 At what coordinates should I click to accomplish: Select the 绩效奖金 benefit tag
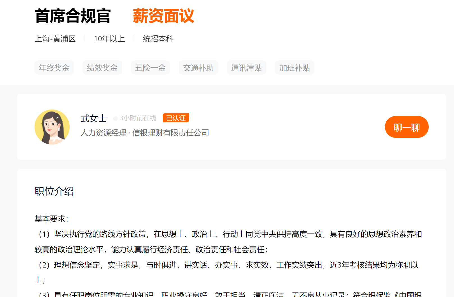tap(102, 68)
